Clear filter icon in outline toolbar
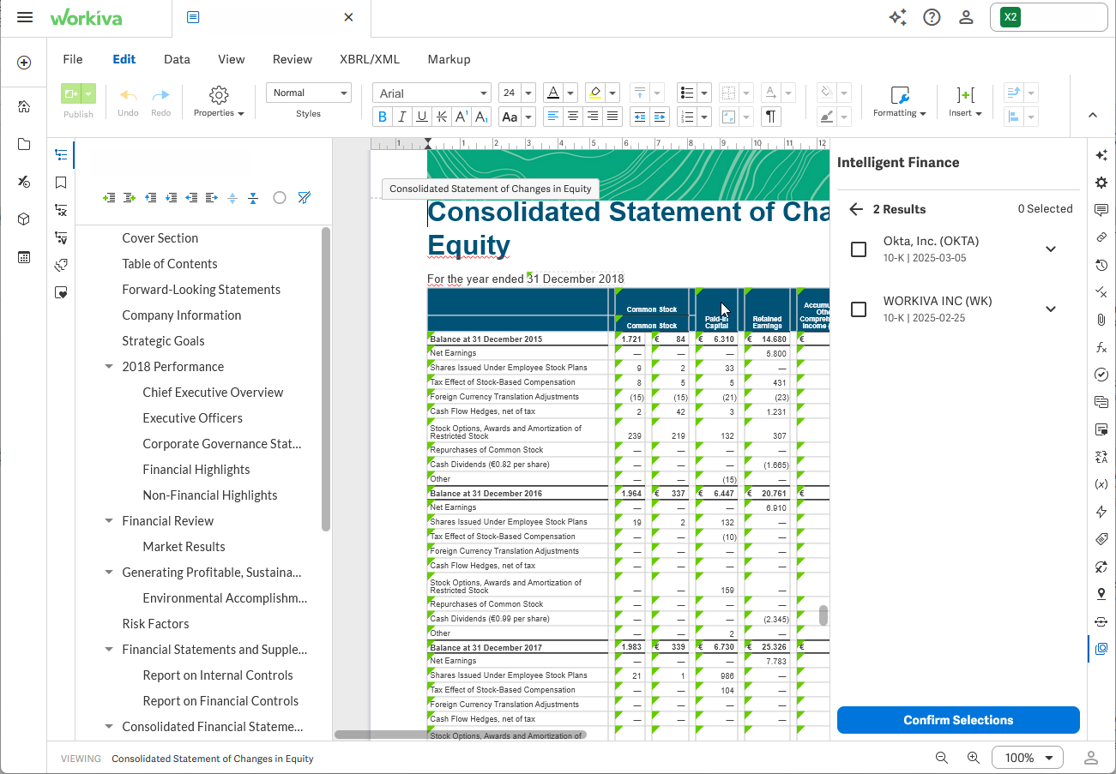 (304, 198)
